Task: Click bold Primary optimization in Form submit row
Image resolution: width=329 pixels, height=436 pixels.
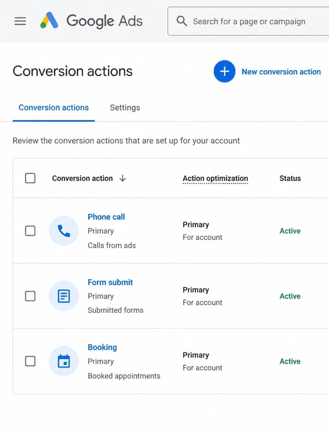Action: click(196, 290)
